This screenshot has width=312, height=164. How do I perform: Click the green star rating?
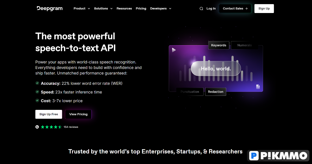click(x=51, y=127)
